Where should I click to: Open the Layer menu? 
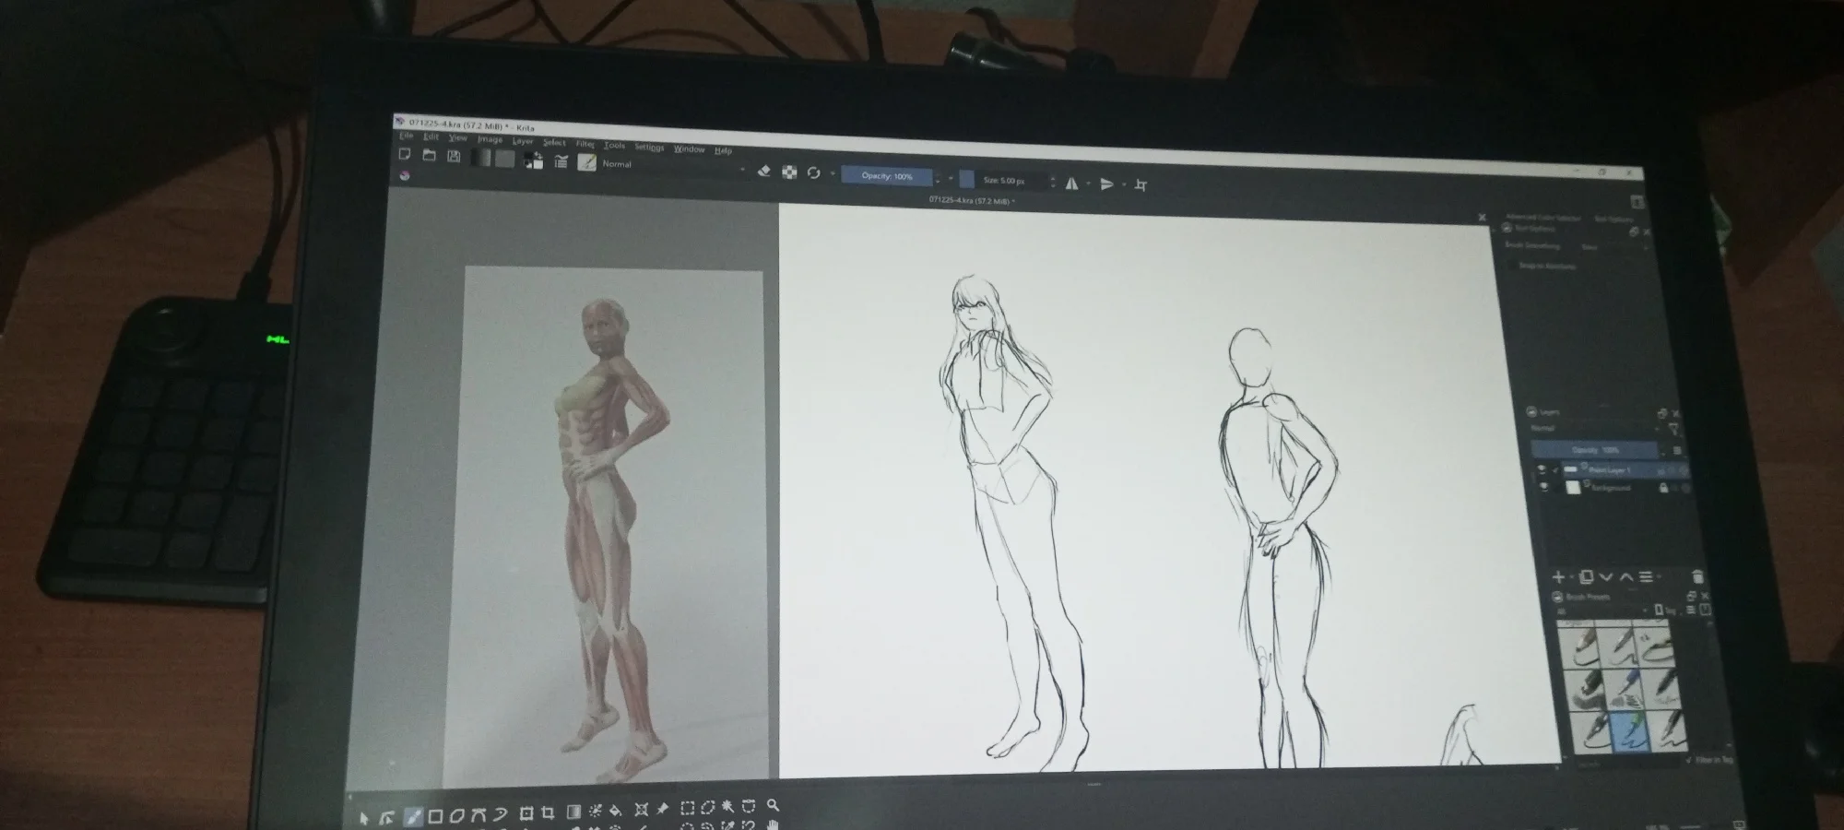point(523,141)
